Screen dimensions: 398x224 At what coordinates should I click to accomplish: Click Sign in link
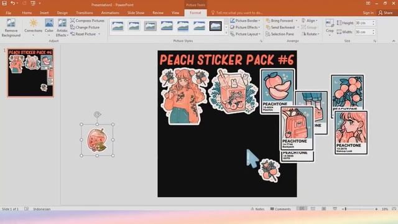(x=368, y=12)
